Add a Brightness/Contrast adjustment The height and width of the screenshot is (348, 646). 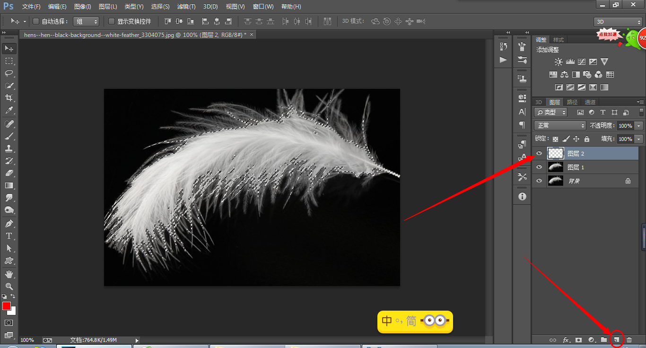pyautogui.click(x=559, y=62)
